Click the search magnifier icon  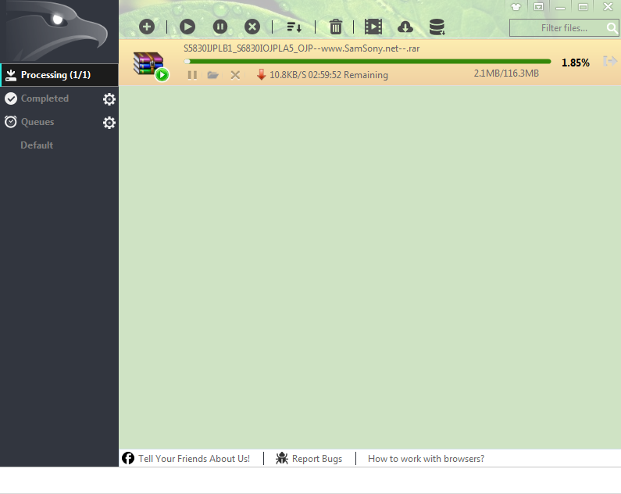(x=612, y=28)
